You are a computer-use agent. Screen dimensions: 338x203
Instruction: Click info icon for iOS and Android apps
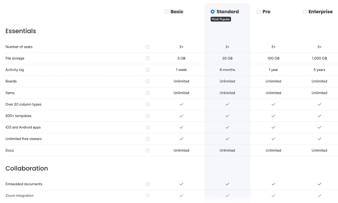[x=148, y=128]
